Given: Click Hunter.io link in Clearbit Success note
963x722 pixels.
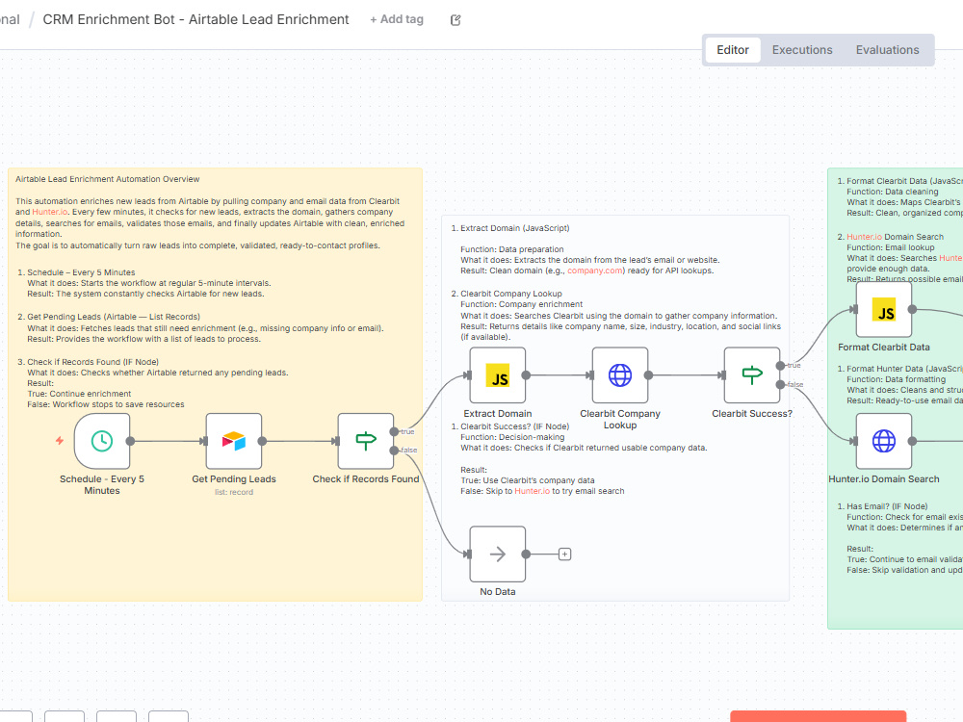Looking at the screenshot, I should click(x=532, y=491).
